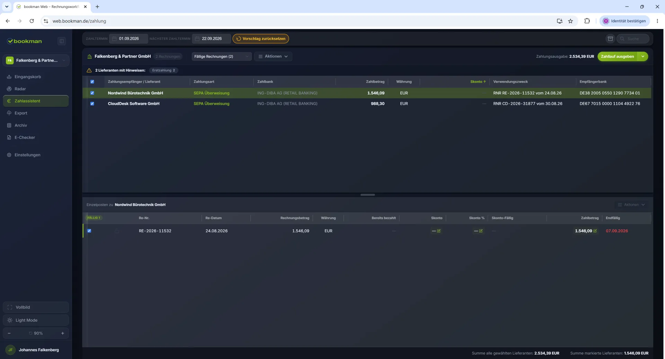Select Zahlassistent in the sidebar

pyautogui.click(x=36, y=101)
